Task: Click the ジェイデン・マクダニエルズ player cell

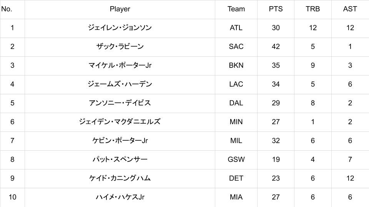Action: coord(120,122)
